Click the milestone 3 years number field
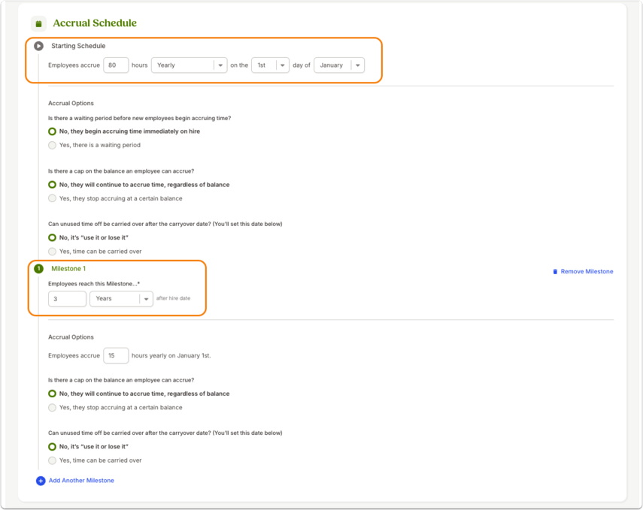 [x=67, y=299]
